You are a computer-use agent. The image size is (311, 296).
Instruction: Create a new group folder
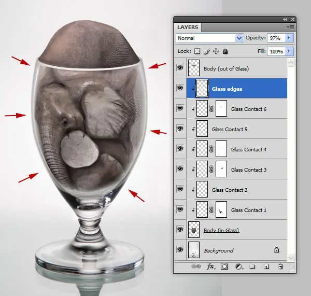252,266
